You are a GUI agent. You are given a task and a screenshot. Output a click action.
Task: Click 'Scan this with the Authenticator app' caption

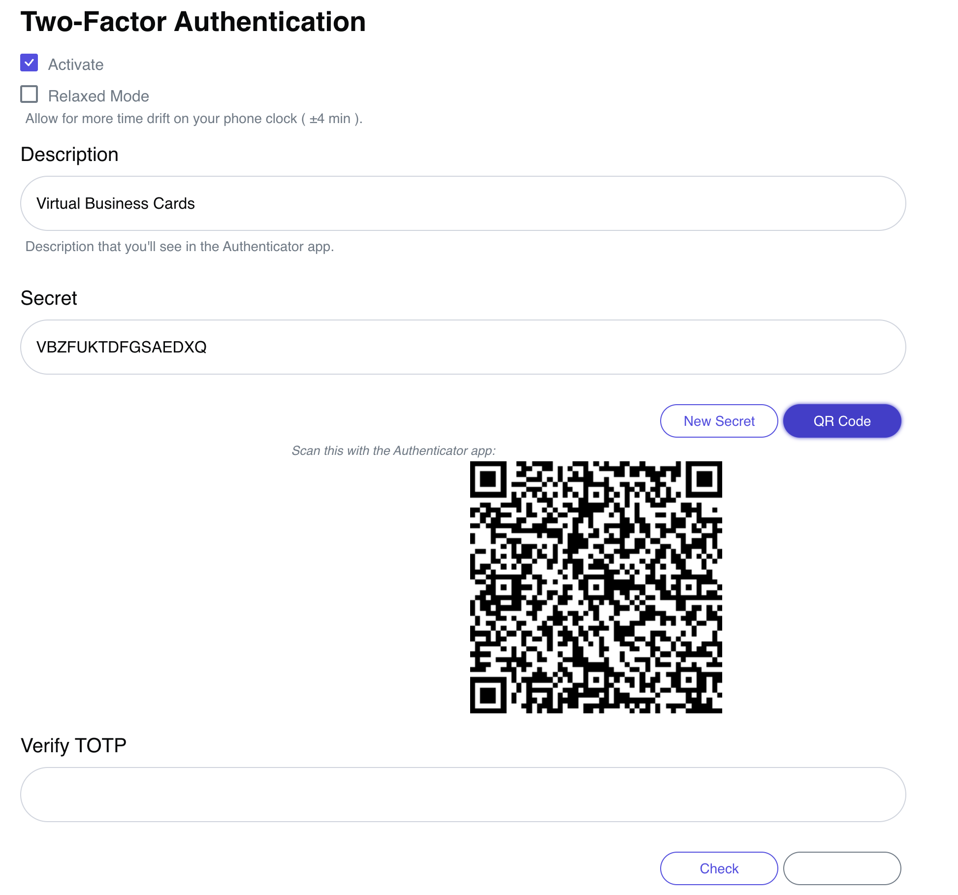tap(393, 450)
